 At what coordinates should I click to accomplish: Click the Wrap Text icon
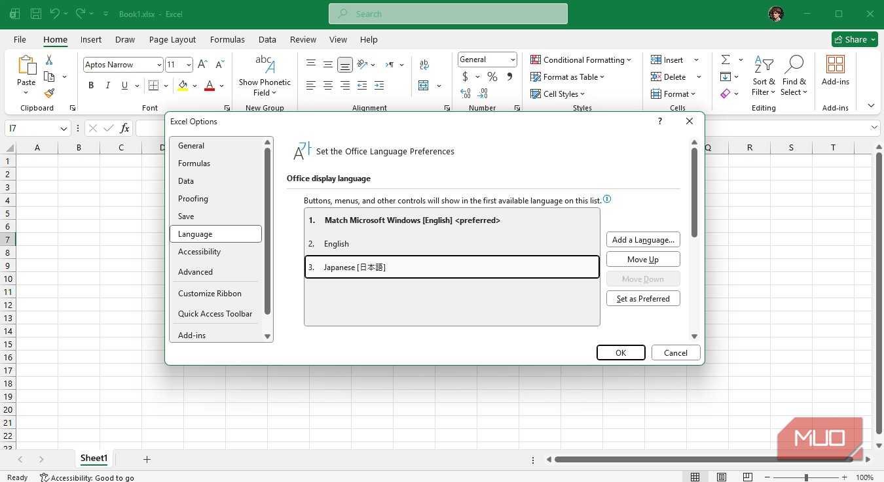[x=424, y=65]
